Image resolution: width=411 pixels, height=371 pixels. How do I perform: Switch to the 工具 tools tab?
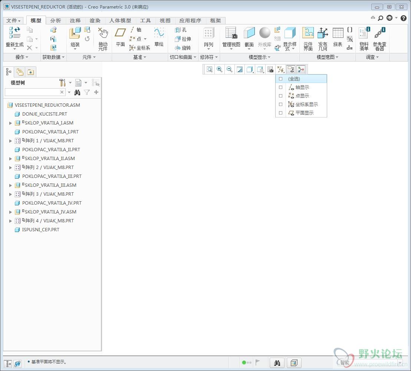(x=145, y=20)
